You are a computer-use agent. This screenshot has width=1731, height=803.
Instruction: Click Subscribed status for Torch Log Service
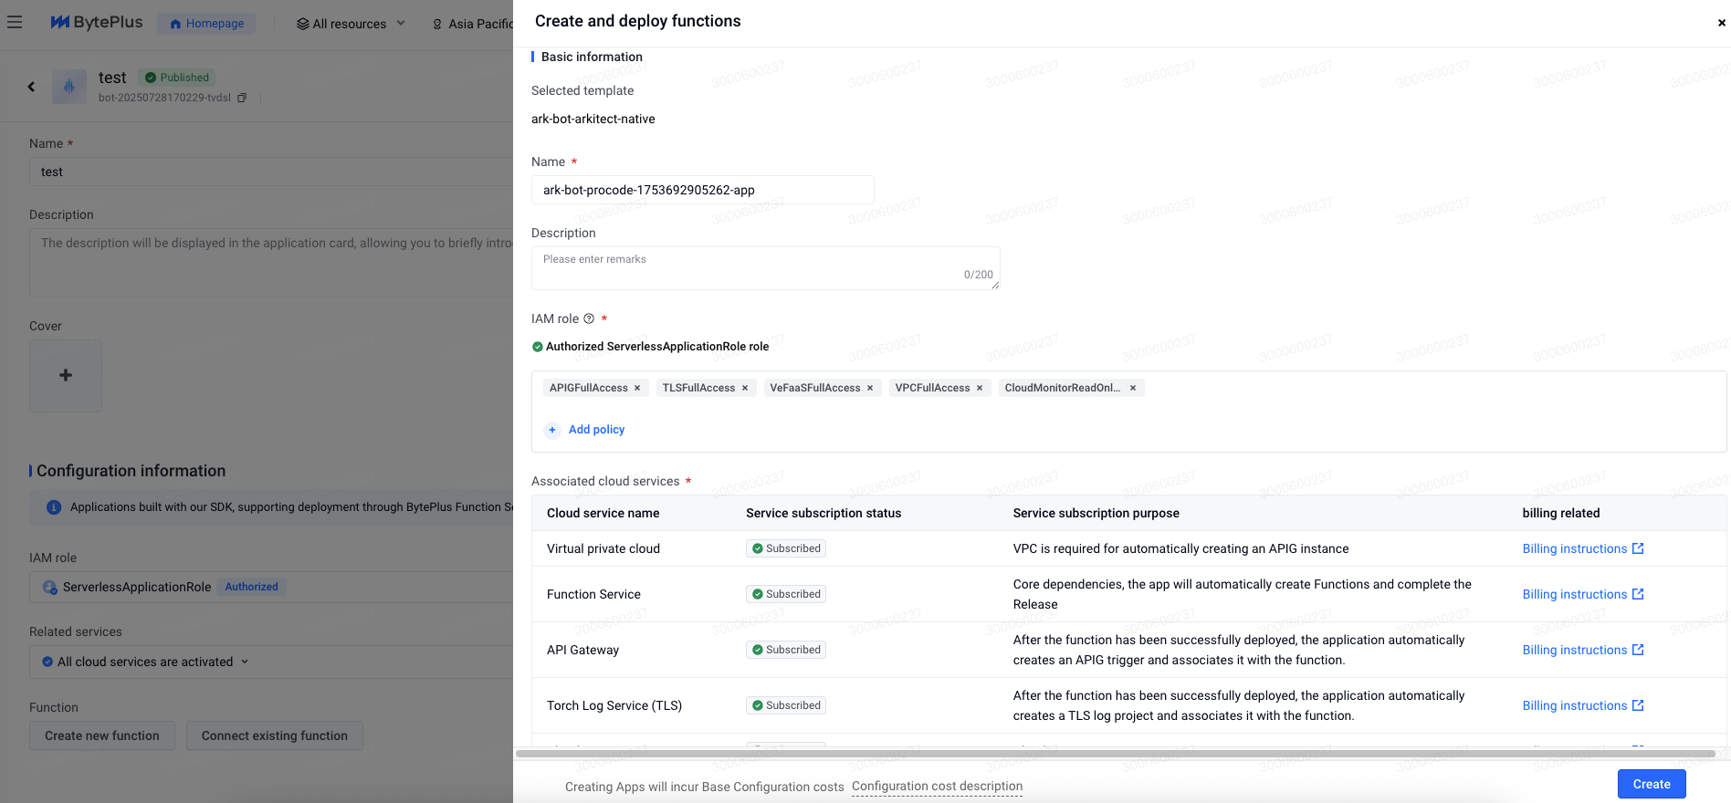(x=786, y=705)
